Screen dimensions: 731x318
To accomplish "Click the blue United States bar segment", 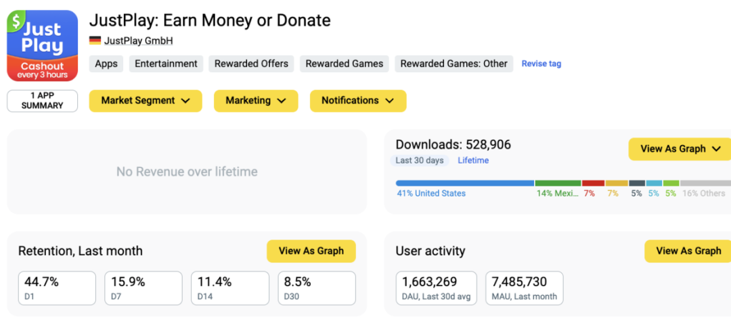I will [465, 183].
